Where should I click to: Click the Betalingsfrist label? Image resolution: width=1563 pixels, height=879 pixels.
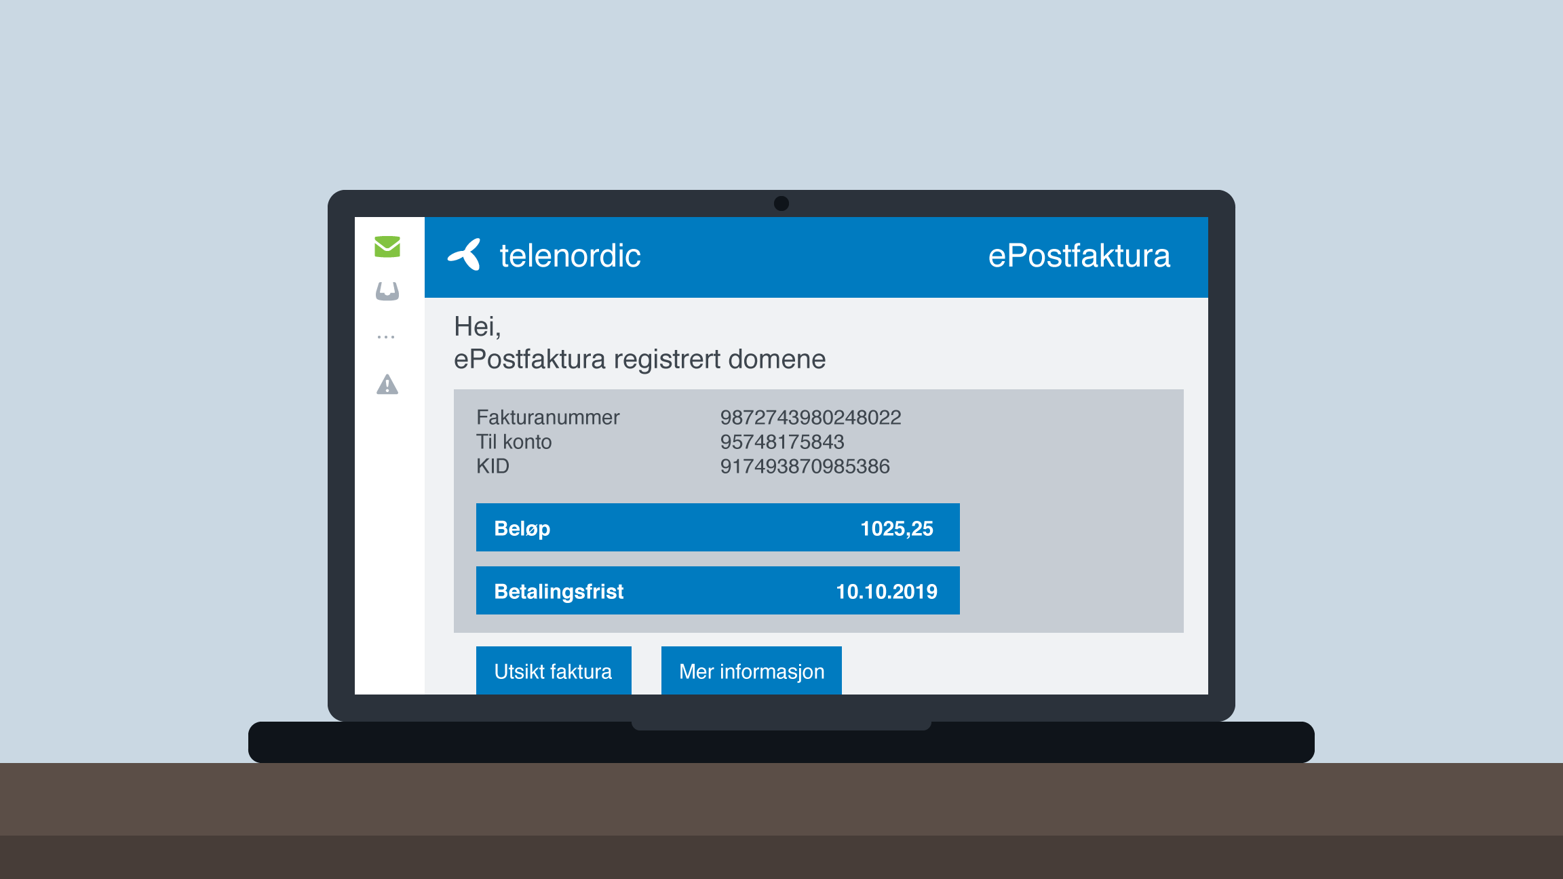point(558,591)
